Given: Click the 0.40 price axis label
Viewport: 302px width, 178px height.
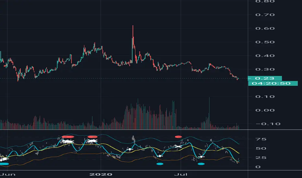Looking at the screenshot, I should click(x=265, y=56).
